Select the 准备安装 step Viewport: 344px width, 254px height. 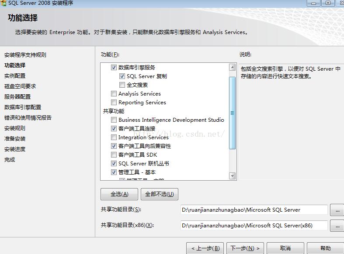[15, 139]
